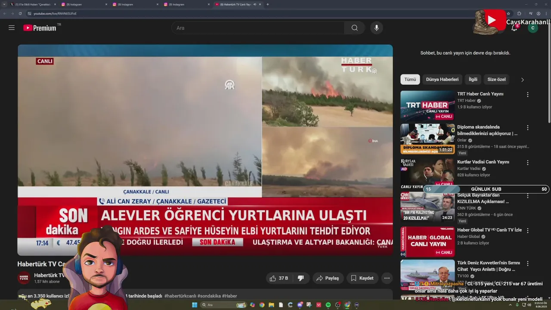This screenshot has width=551, height=310.
Task: Open the #Haber hashtag
Action: point(229,296)
